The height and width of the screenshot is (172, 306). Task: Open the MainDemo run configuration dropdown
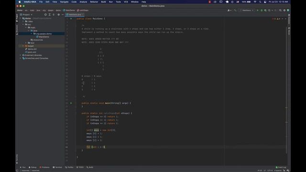click(247, 11)
